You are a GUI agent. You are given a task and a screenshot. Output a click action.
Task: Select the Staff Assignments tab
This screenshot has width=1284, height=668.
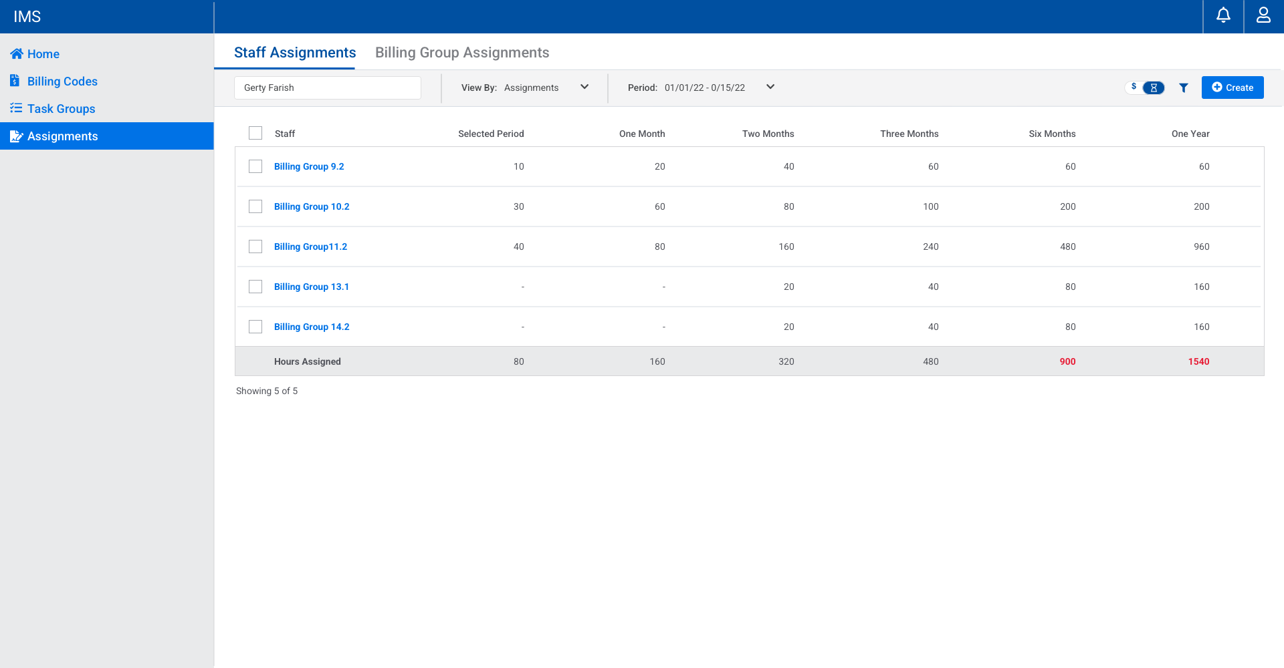295,53
